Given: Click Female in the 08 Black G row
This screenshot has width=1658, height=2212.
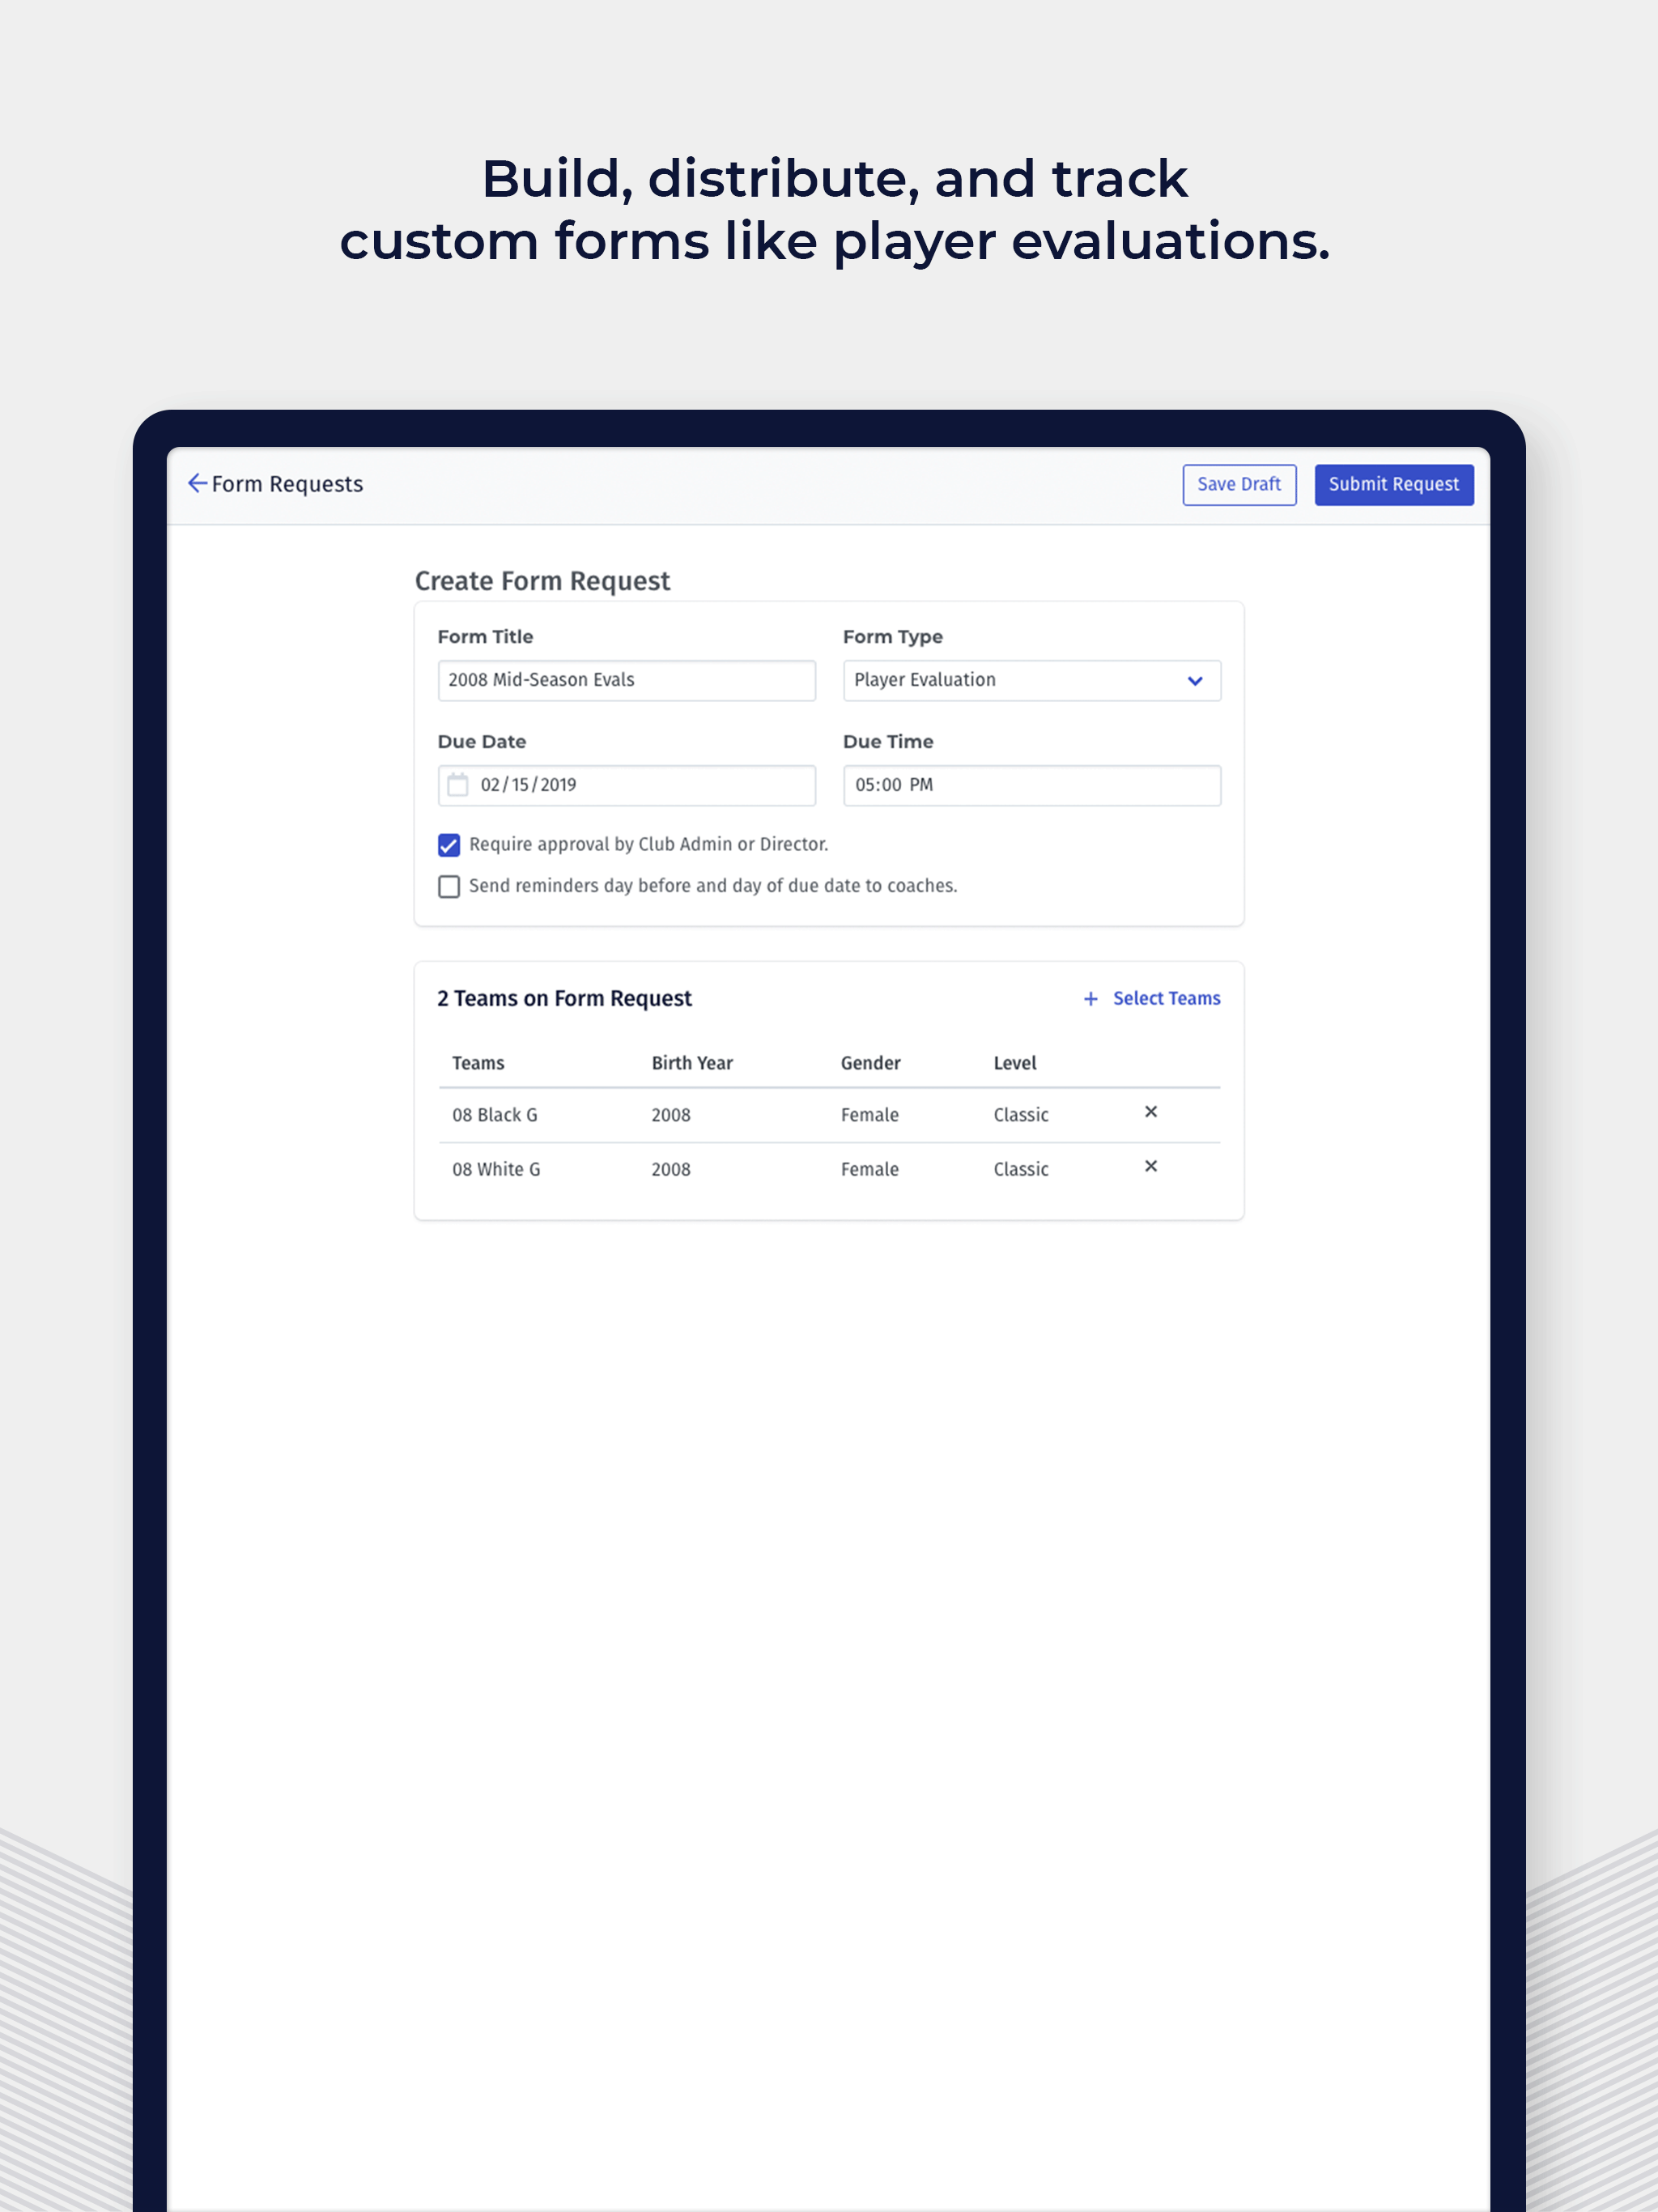Looking at the screenshot, I should (870, 1115).
